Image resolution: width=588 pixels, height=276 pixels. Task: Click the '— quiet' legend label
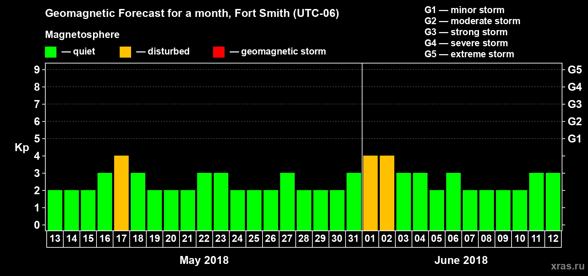tap(79, 51)
